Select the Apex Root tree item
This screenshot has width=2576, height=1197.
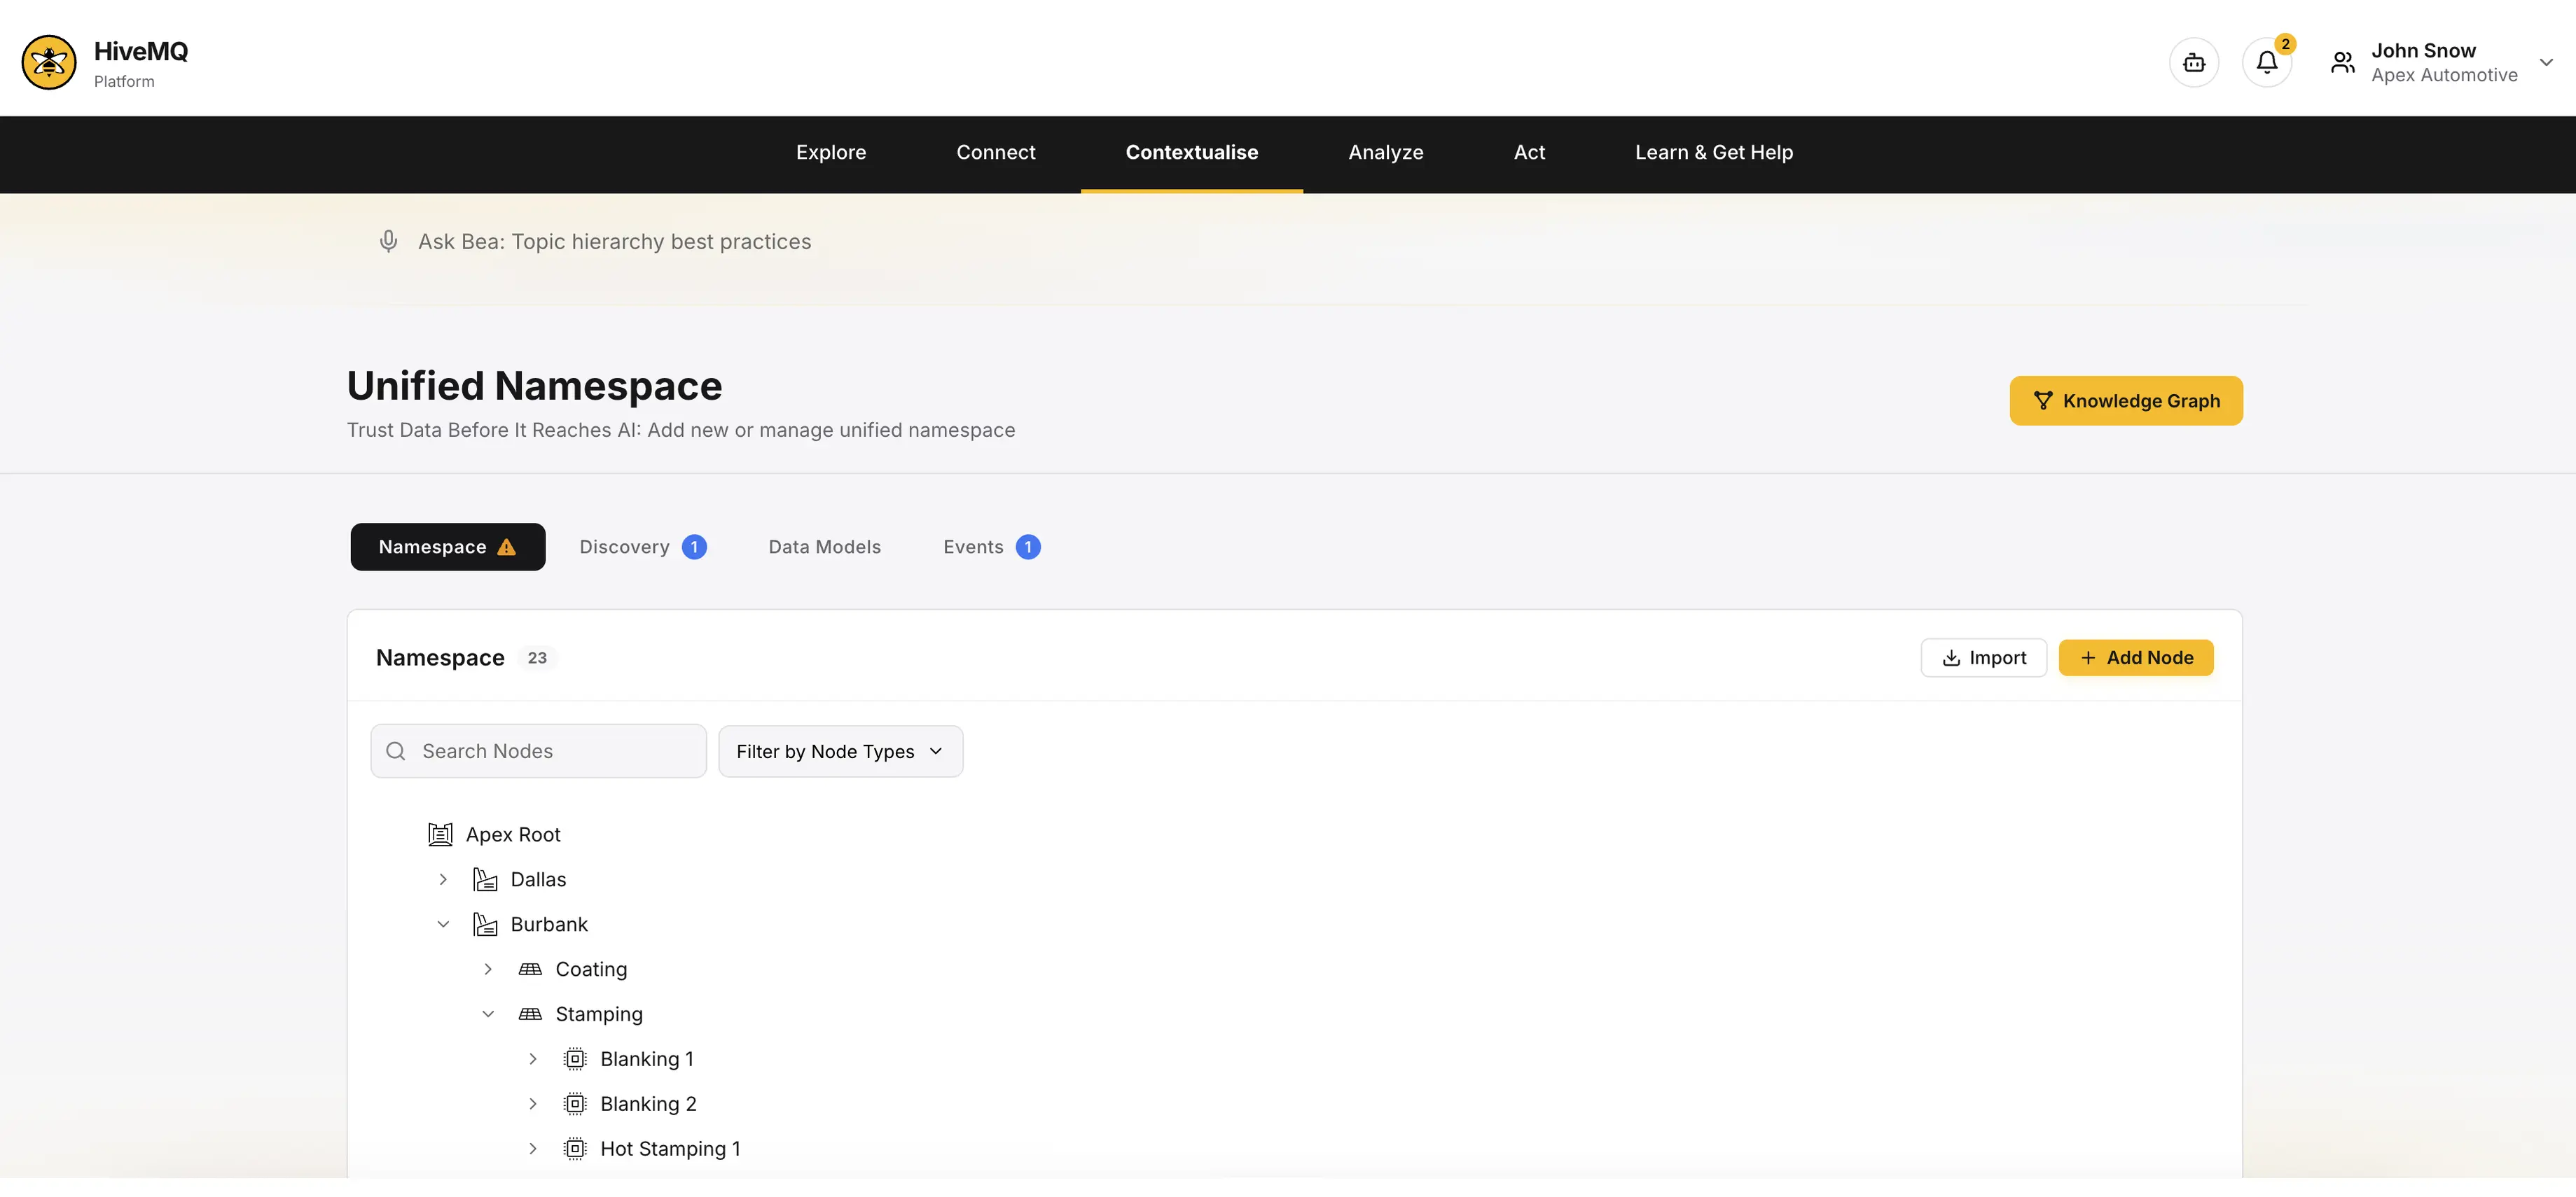pyautogui.click(x=513, y=834)
